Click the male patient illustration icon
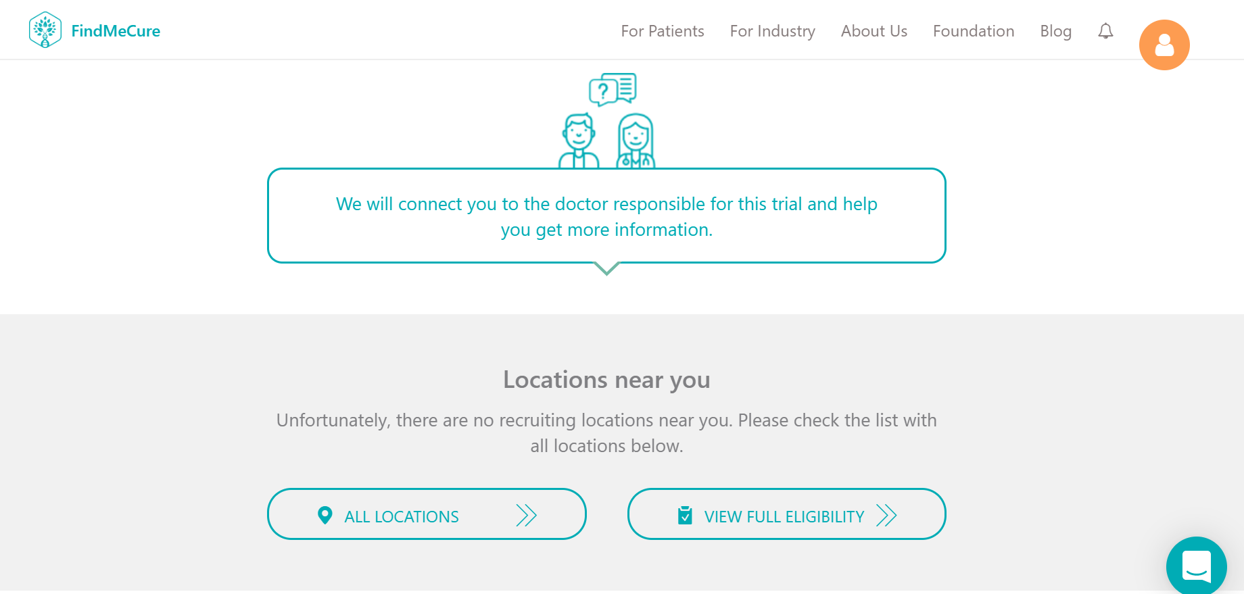Image resolution: width=1244 pixels, height=594 pixels. (579, 141)
